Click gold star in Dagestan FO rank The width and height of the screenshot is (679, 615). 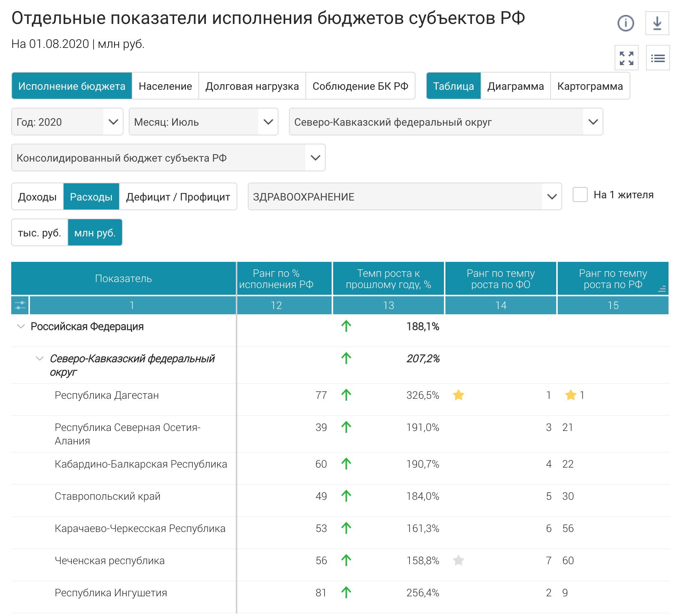458,395
